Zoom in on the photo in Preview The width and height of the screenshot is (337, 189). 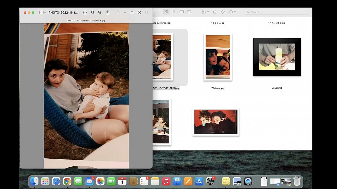coord(100,13)
